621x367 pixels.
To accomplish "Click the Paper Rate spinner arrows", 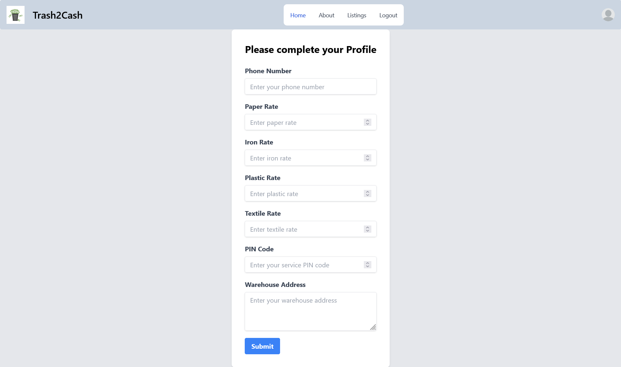I will point(367,122).
